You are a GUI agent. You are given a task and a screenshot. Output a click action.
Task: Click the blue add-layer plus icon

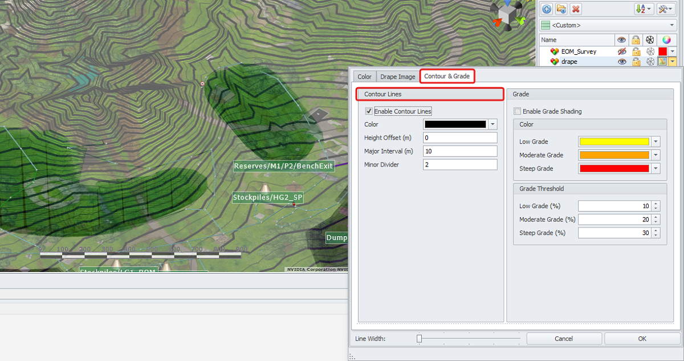[x=547, y=9]
